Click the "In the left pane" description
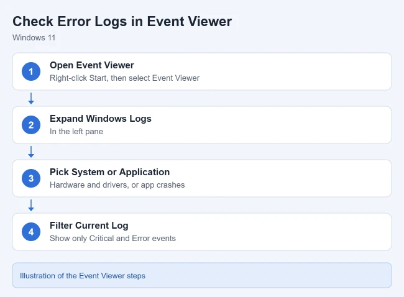The width and height of the screenshot is (404, 297). point(76,132)
